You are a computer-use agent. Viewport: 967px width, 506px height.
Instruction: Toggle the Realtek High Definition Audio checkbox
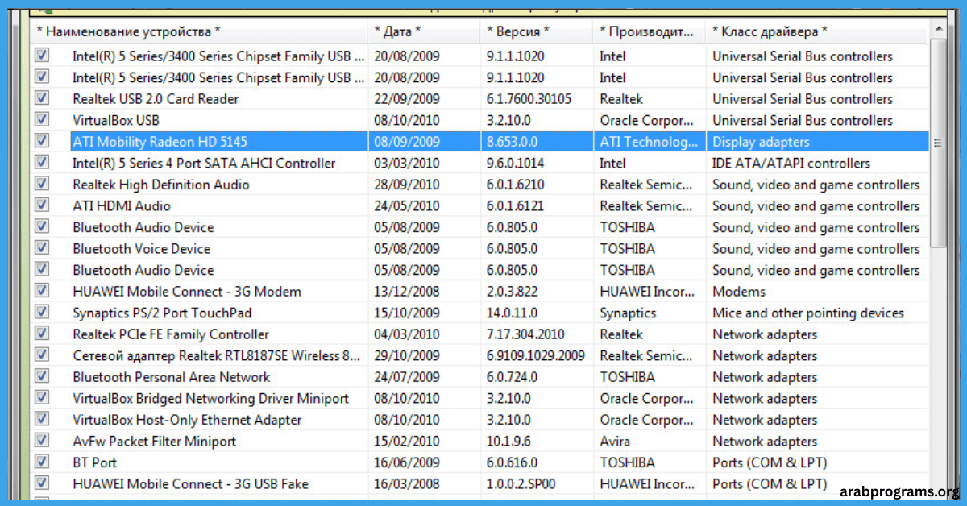(x=42, y=184)
